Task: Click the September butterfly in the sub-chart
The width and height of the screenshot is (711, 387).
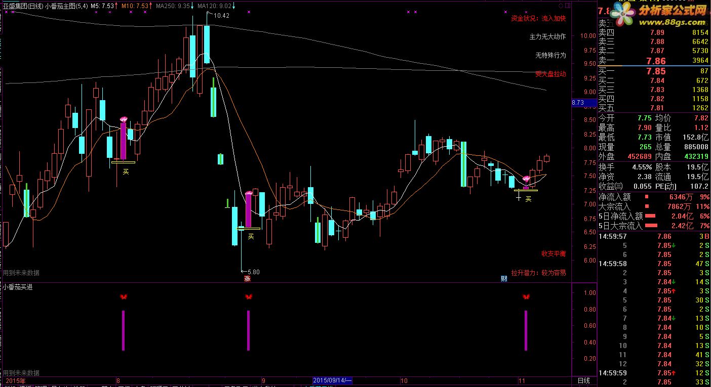Action: click(x=248, y=297)
